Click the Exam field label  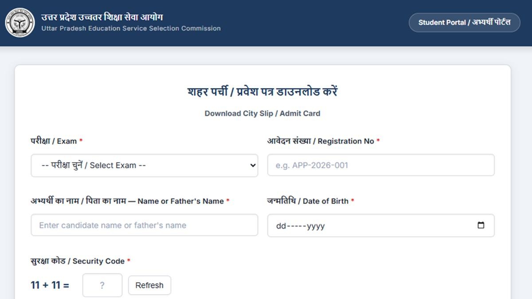[x=56, y=141]
